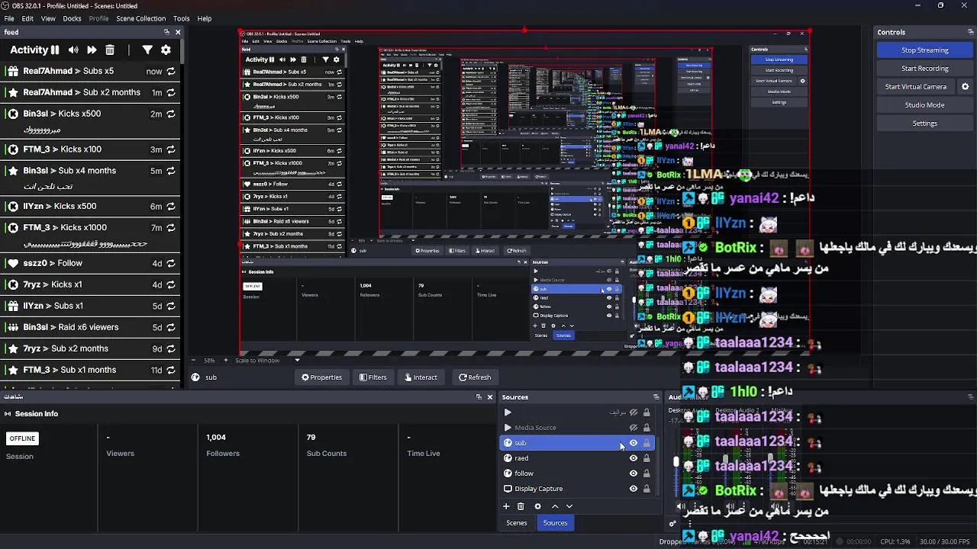Toggle lock on Media Source
This screenshot has height=549, width=977.
[x=646, y=428]
